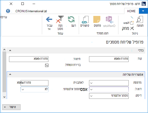Click the Refresh (רענן) icon

71,19
